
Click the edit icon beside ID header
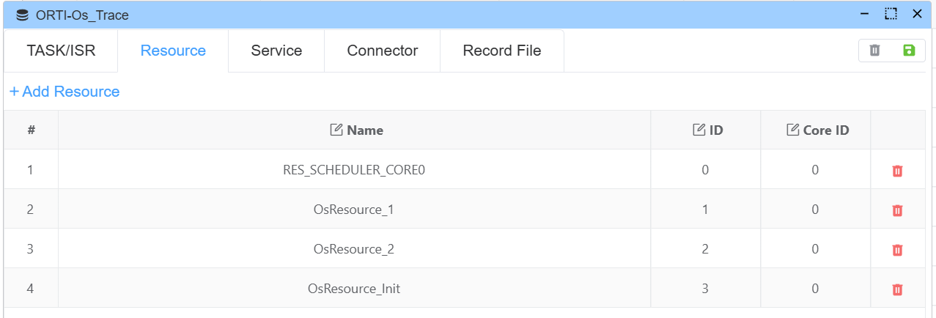click(x=699, y=130)
